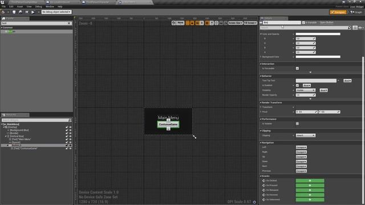
Task: Toggle lock icon for selected Button row
Action: pos(67,145)
